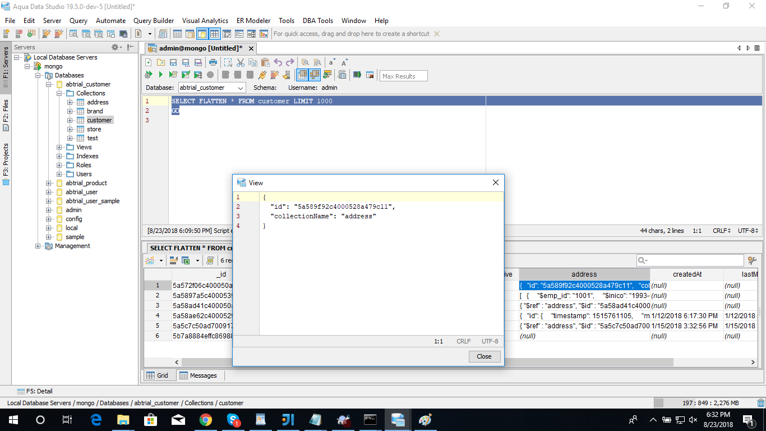
Task: Click the Export to Excel results icon
Action: pyautogui.click(x=185, y=260)
